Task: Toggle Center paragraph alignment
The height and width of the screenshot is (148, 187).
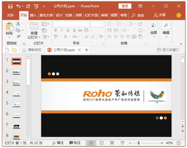Action: coord(116,36)
